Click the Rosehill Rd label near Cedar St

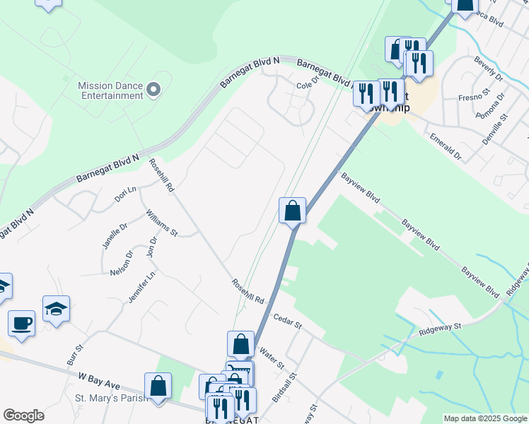(248, 291)
